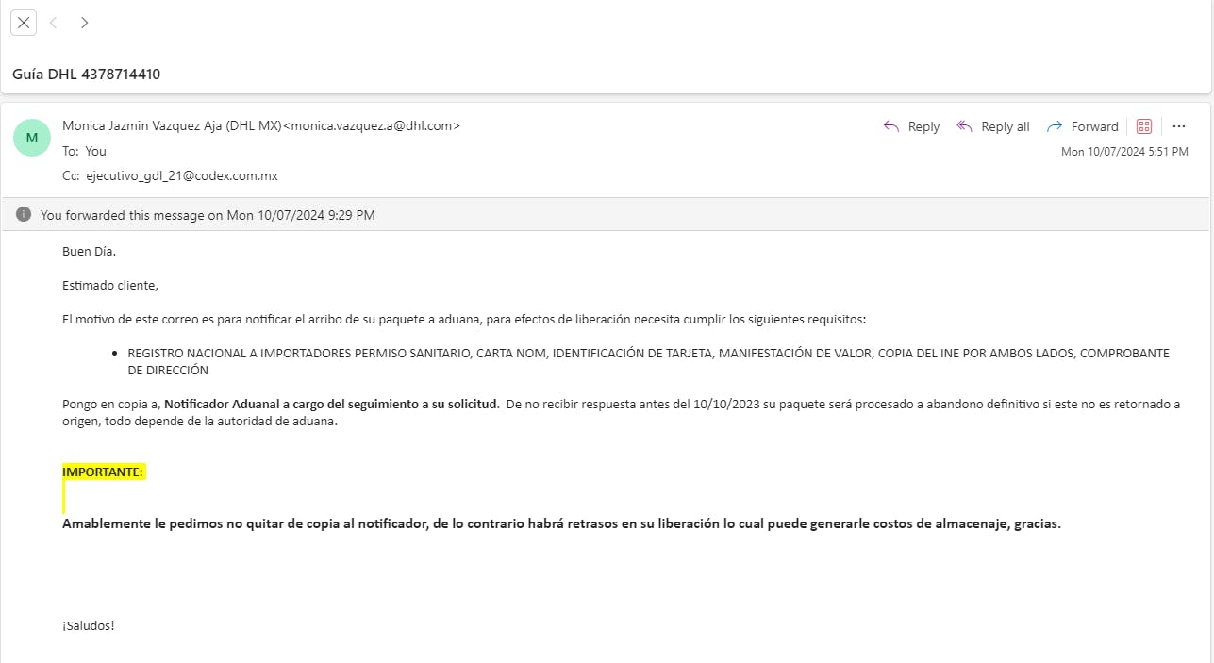Click the "You forwarded this message" notice
Viewport: 1214px width, 663px height.
click(x=208, y=215)
